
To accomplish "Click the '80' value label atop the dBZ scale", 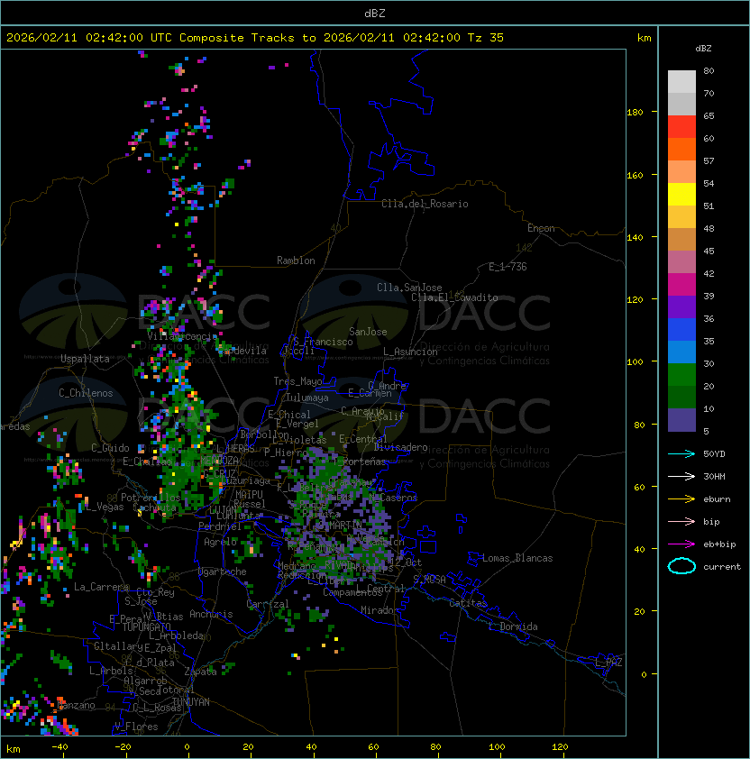I will (x=709, y=70).
